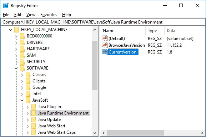The width and height of the screenshot is (206, 137).
Task: Click the Java Web Start Caps folder icon
Action: [34, 132]
